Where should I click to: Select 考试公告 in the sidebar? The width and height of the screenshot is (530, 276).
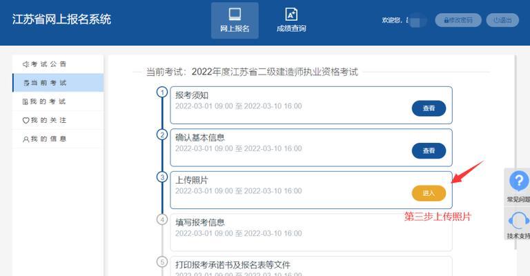pos(58,64)
